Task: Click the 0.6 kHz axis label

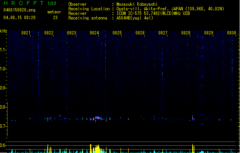Action: pyautogui.click(x=3, y=145)
